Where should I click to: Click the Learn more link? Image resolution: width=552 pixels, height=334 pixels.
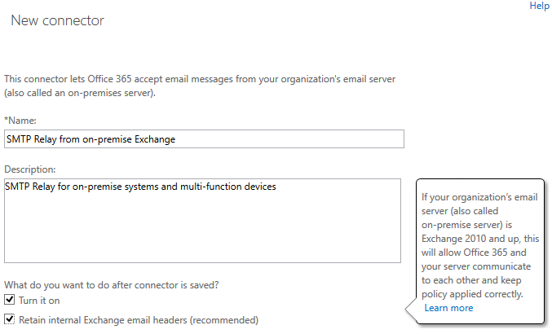(x=448, y=308)
